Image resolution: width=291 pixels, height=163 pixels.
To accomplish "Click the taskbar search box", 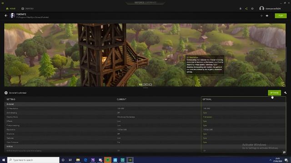I will (33, 160).
